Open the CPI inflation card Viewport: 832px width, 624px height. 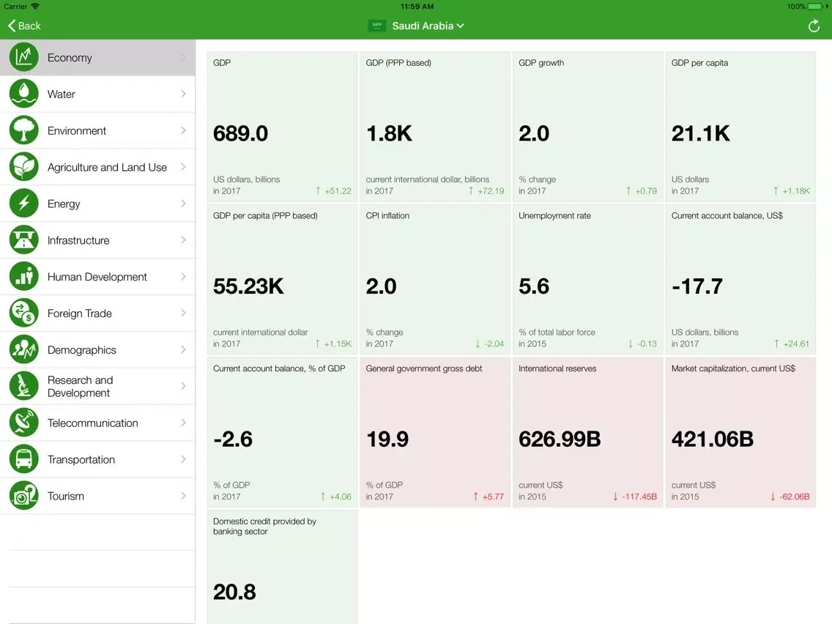tap(434, 279)
